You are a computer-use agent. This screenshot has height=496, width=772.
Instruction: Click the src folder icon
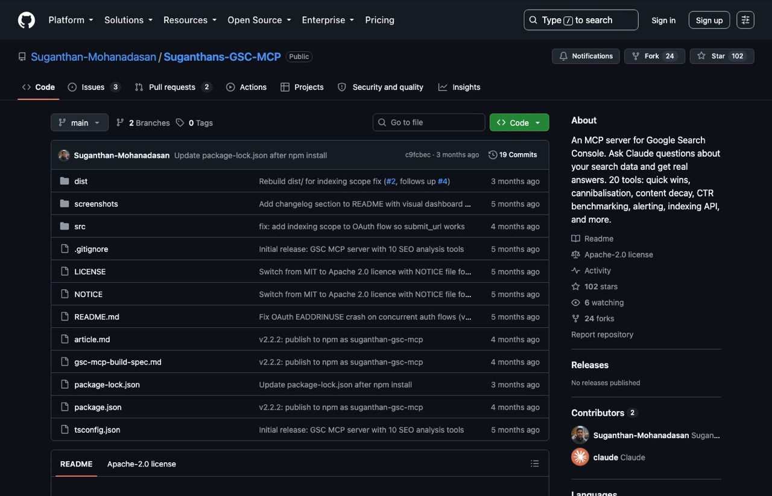click(x=65, y=227)
